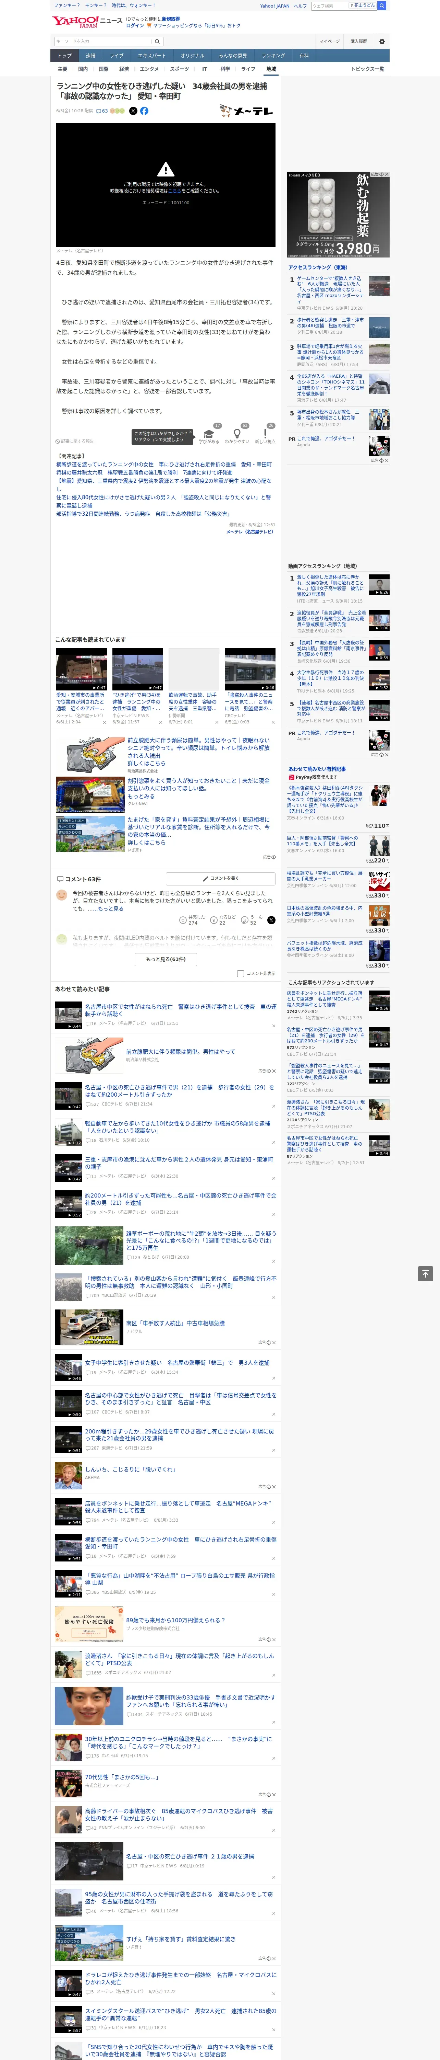Click the keyword search input field
The height and width of the screenshot is (2060, 440).
(103, 41)
